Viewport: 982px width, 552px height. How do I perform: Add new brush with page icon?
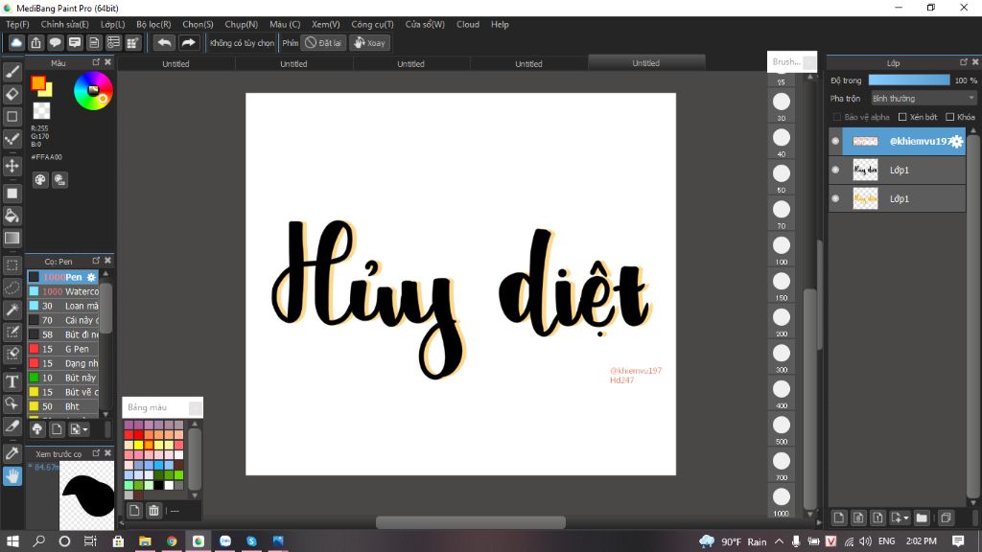pyautogui.click(x=57, y=429)
